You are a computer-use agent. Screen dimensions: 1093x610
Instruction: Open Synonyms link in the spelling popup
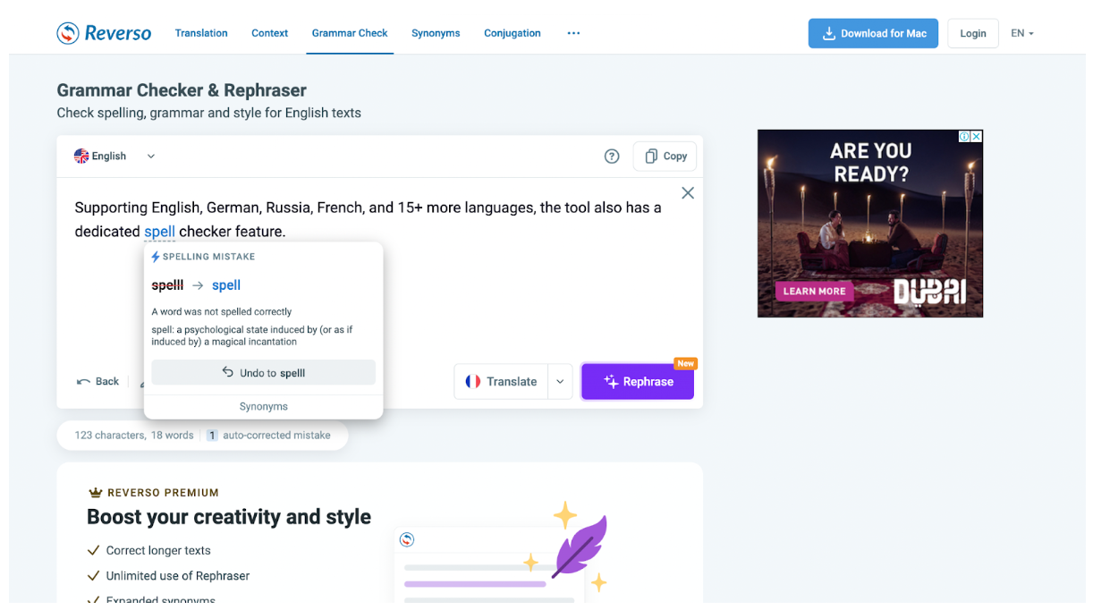click(x=263, y=407)
